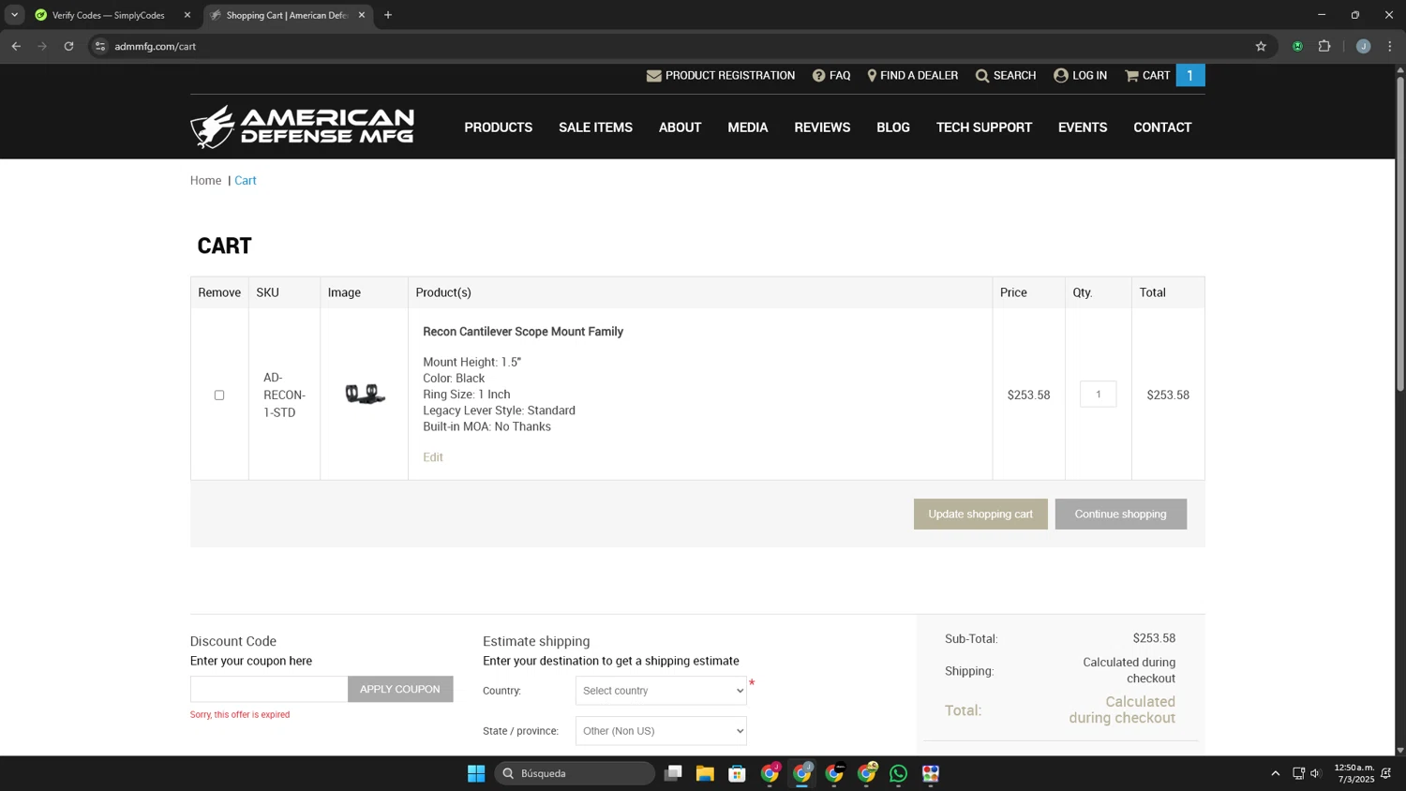1406x791 pixels.
Task: Open TECH SUPPORT menu
Action: pos(984,127)
